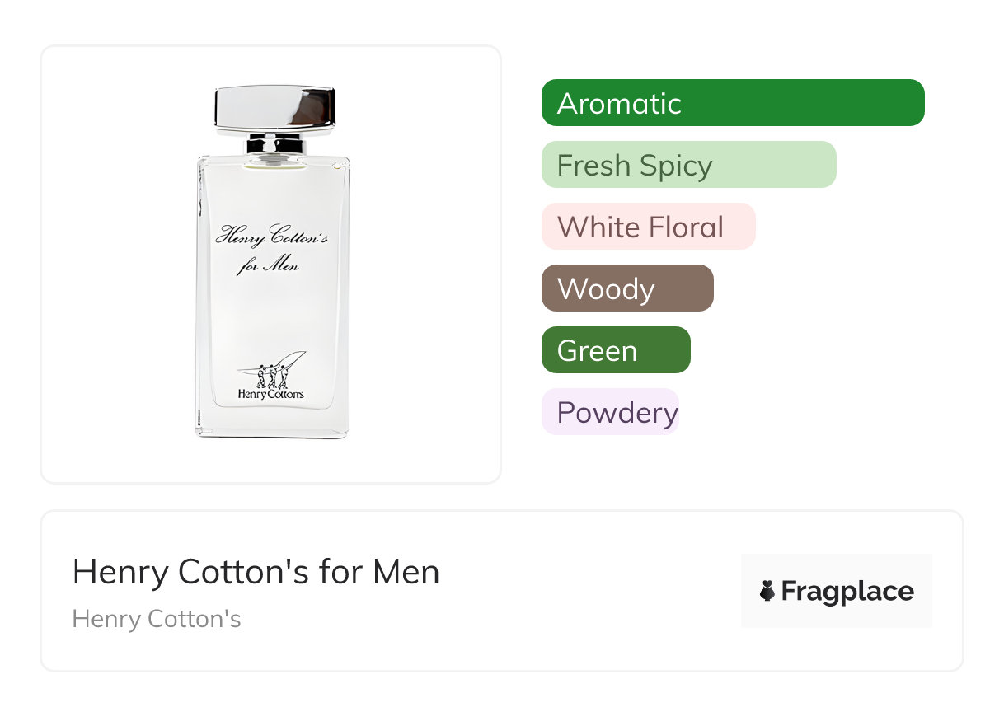The width and height of the screenshot is (1004, 712).
Task: Click the Powdery accord bar
Action: [x=610, y=412]
